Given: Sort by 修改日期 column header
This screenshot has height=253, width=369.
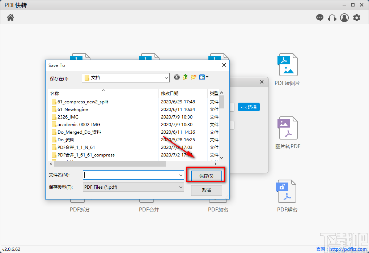Looking at the screenshot, I should [183, 93].
